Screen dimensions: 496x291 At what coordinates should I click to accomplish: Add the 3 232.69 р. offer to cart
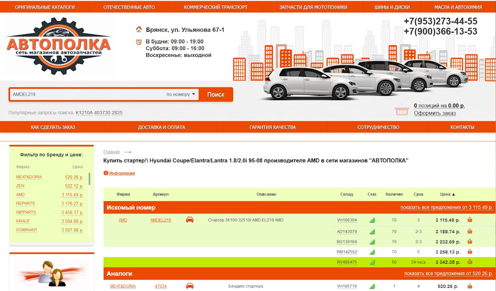pos(470,241)
